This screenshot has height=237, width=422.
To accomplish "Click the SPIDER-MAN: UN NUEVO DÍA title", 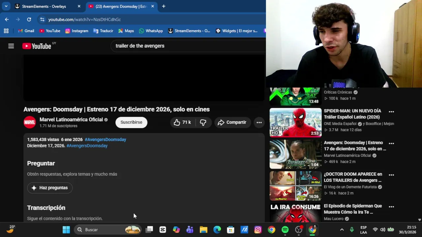I will (352, 114).
